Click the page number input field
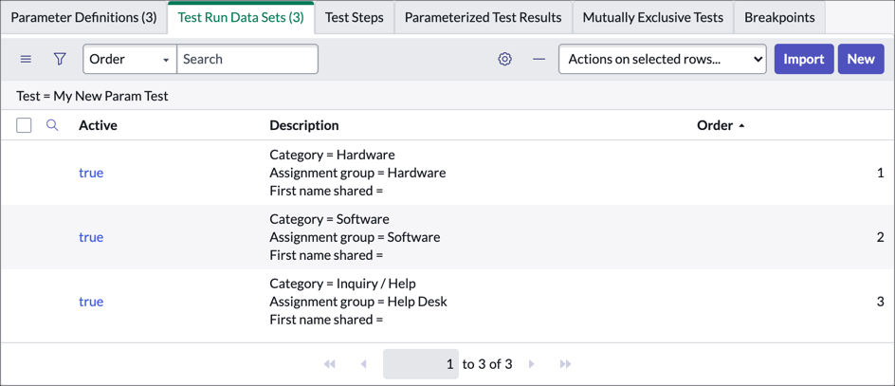 [421, 364]
